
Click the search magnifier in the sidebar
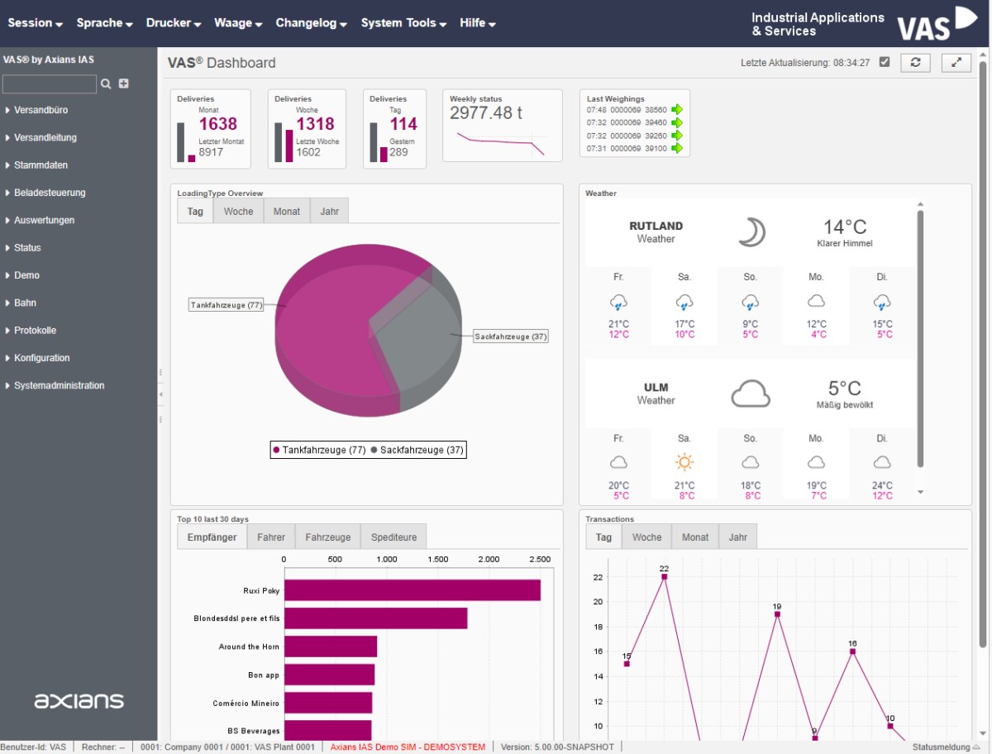(x=107, y=84)
